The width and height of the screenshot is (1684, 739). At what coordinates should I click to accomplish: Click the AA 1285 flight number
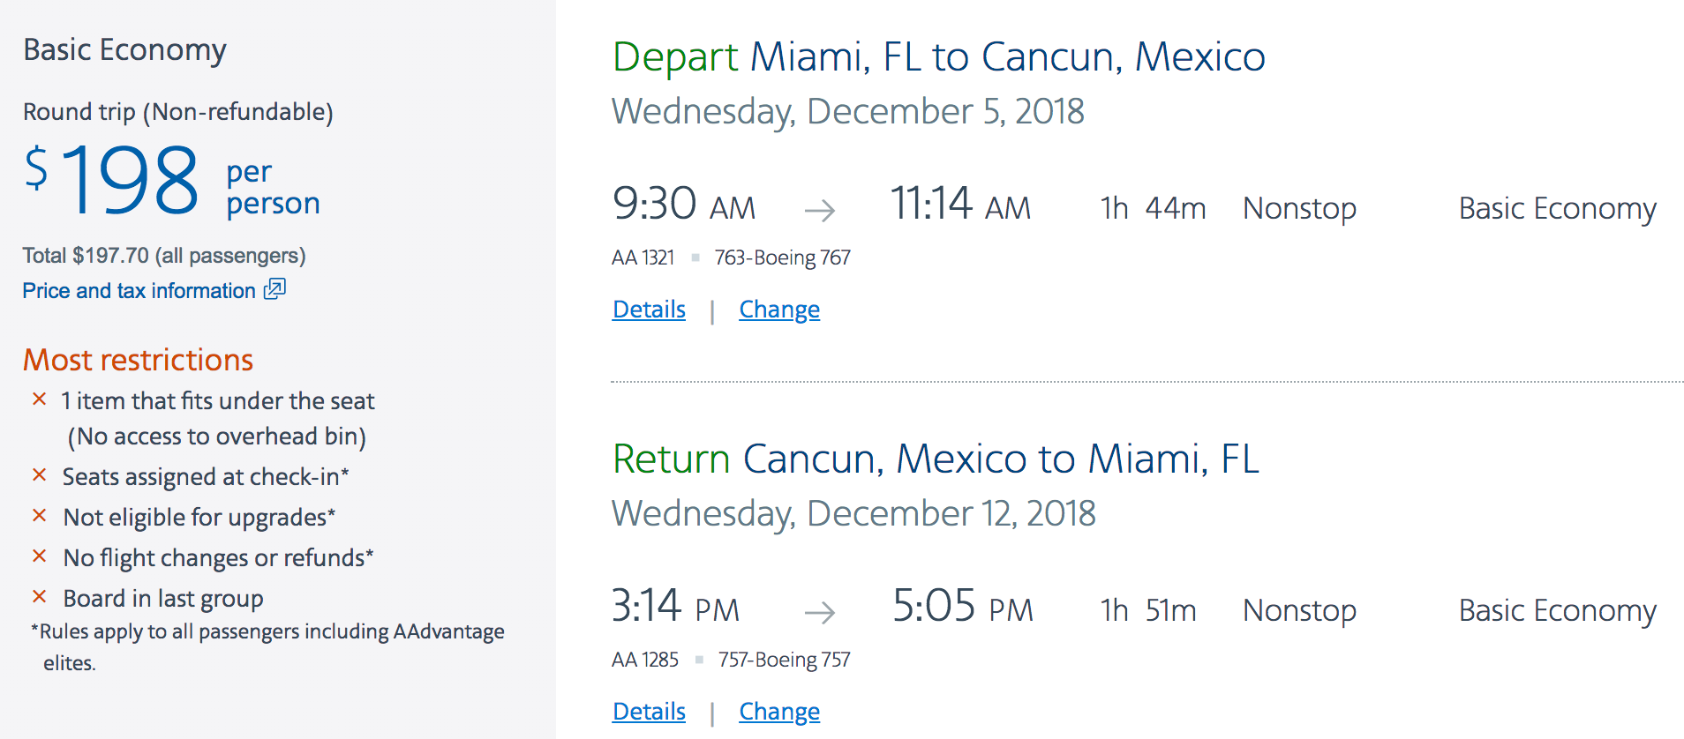pos(645,660)
